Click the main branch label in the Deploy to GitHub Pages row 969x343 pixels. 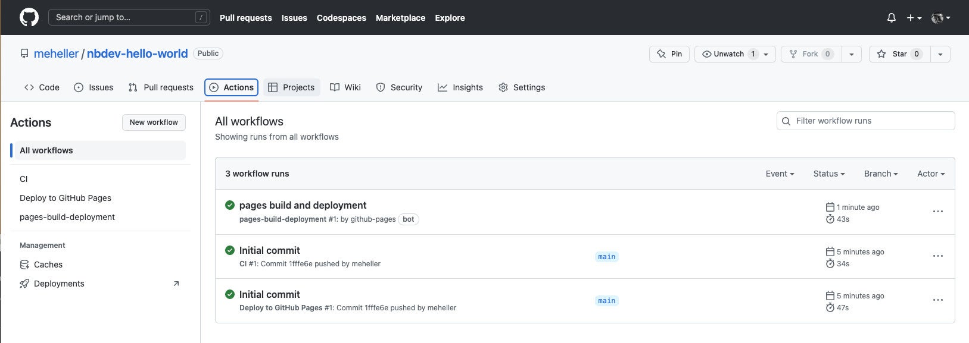pyautogui.click(x=607, y=301)
